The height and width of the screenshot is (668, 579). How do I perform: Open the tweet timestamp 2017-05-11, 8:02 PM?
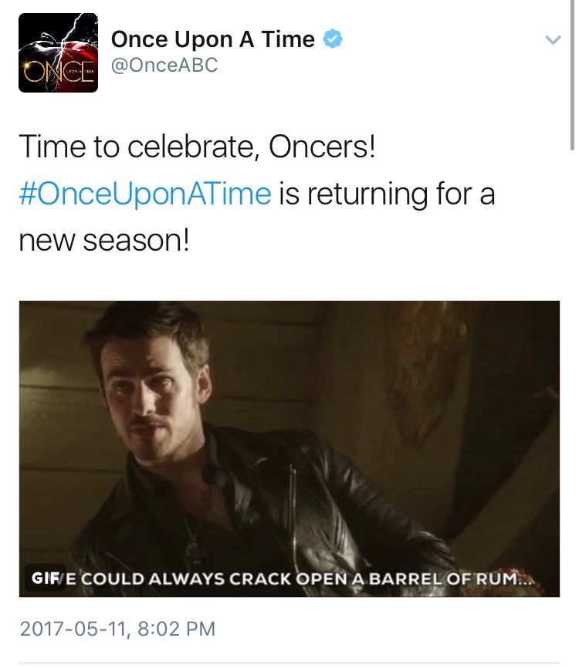tap(117, 629)
